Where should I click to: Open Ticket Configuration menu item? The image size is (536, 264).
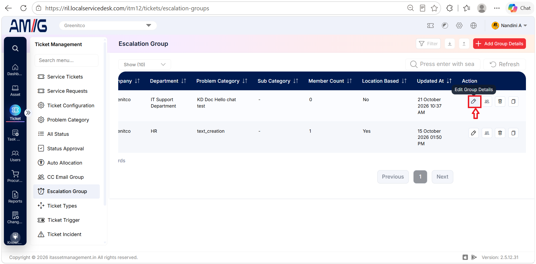pos(67,106)
